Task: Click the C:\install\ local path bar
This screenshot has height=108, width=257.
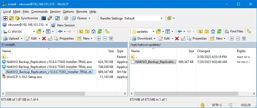Action: (x=64, y=45)
